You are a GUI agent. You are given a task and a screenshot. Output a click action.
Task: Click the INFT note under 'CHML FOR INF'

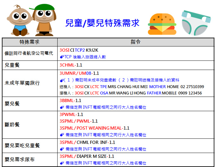point(106,149)
